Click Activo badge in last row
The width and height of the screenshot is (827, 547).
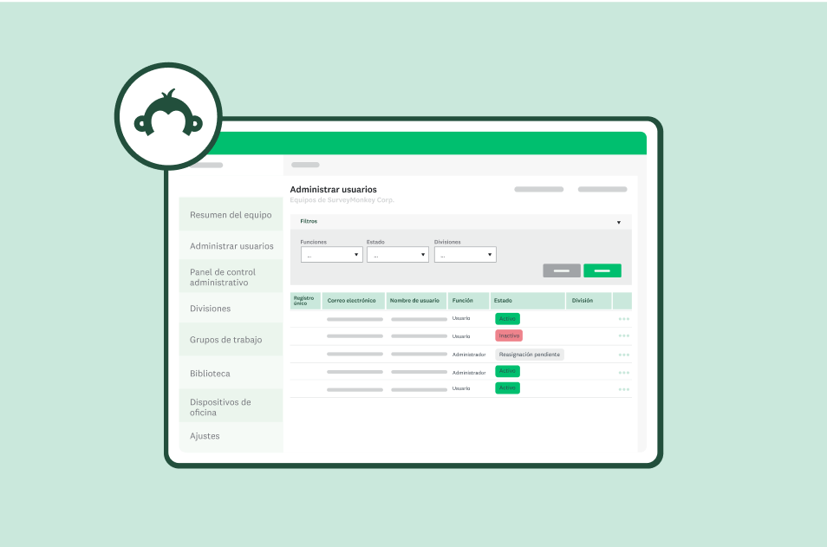(507, 387)
